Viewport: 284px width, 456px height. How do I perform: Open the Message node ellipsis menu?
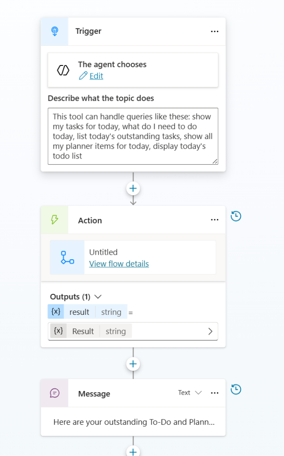point(215,393)
